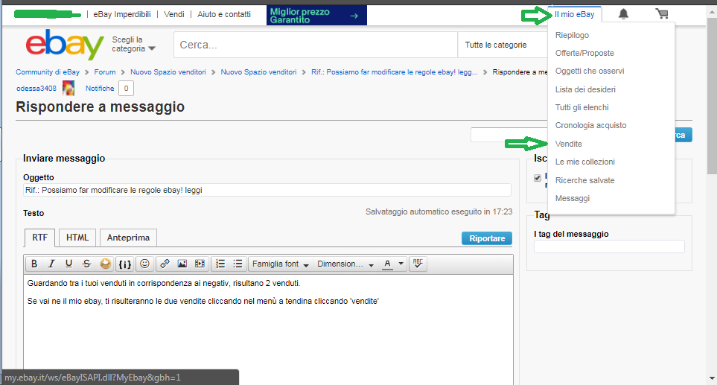Open the shopping cart
This screenshot has width=717, height=385.
662,14
